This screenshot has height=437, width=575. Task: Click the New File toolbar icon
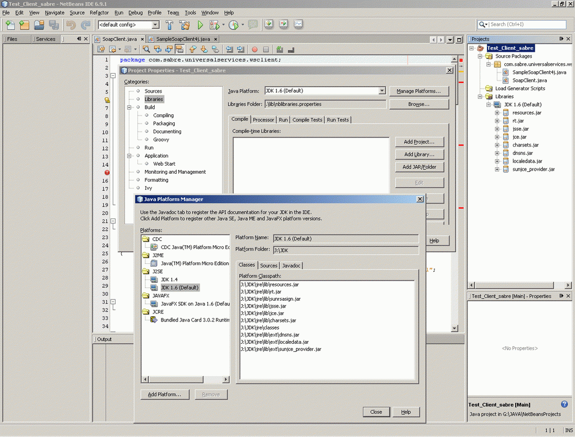coord(10,25)
